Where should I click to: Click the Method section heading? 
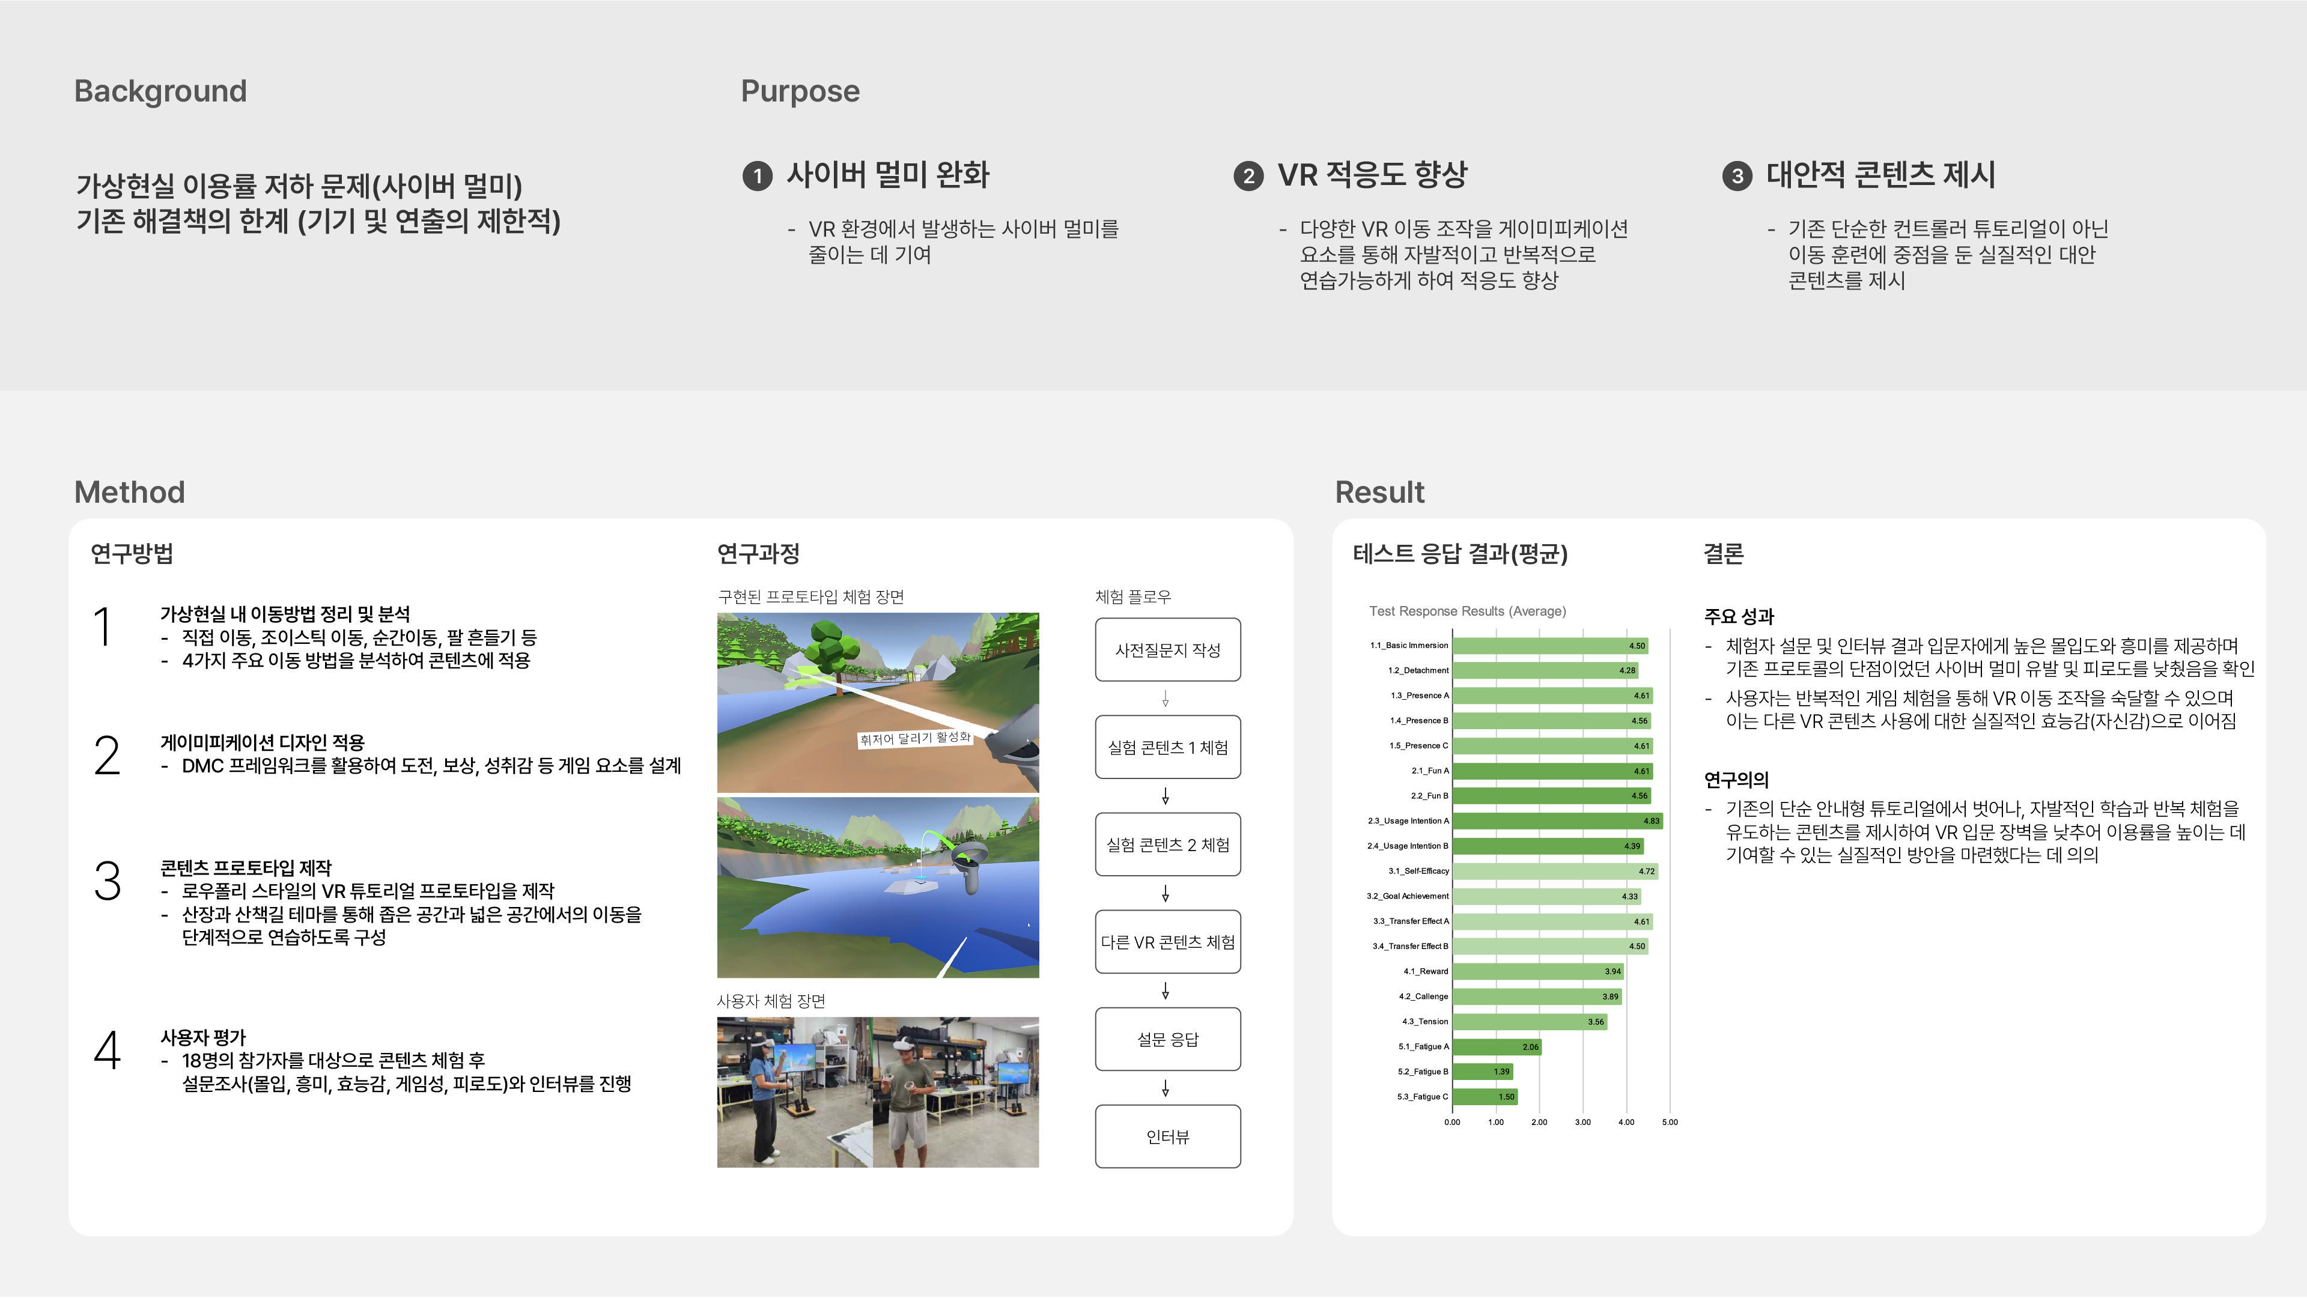[x=129, y=493]
